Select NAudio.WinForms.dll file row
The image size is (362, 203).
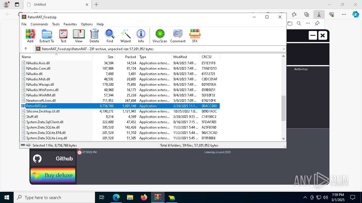120,90
